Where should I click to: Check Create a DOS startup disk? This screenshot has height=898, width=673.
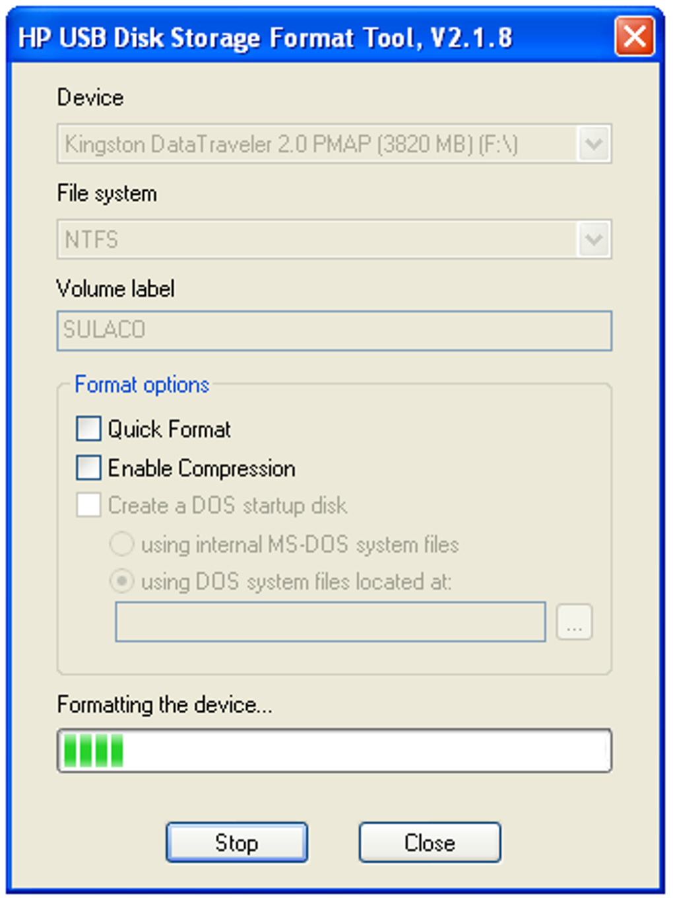[x=89, y=505]
